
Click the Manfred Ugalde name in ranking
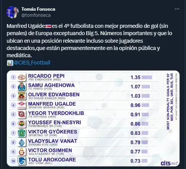[52, 104]
